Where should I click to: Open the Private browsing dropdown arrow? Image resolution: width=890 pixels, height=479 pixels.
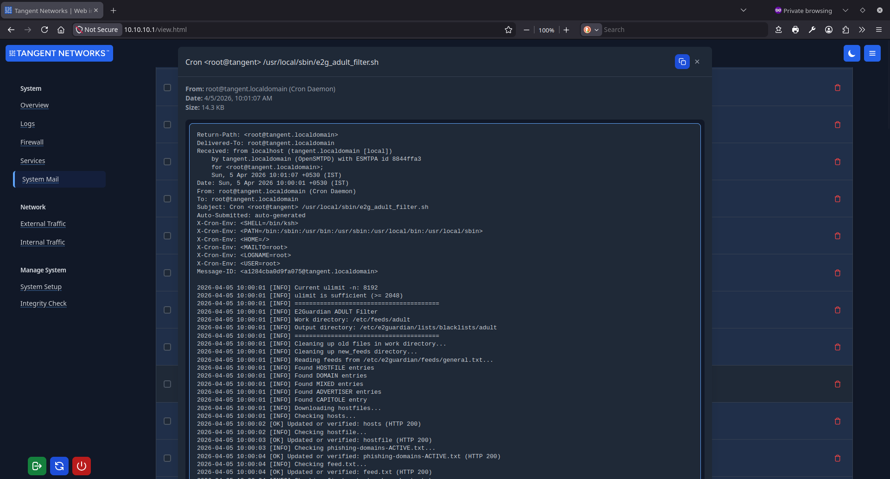click(x=845, y=10)
